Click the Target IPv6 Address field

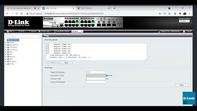click(96, 72)
